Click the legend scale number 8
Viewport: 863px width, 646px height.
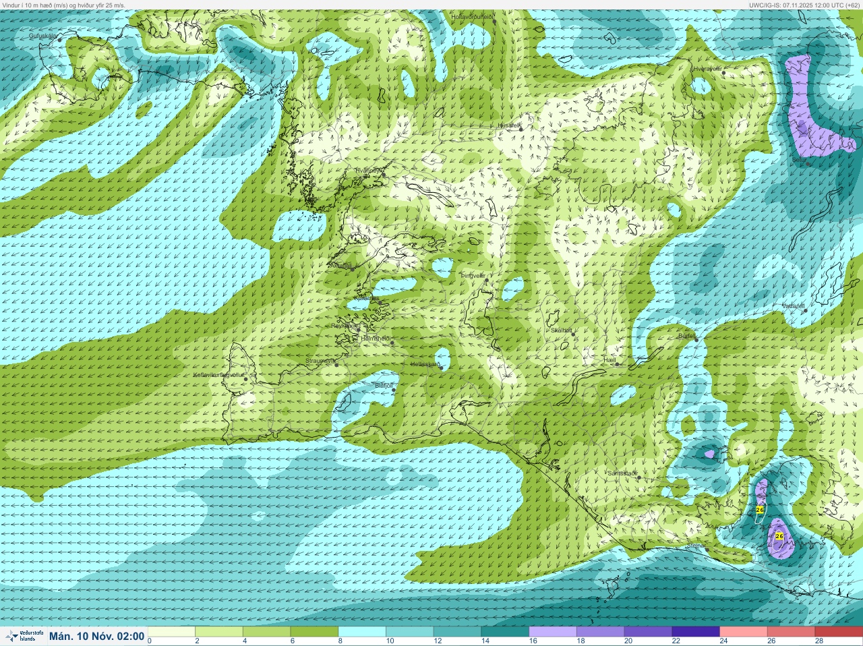coord(340,641)
